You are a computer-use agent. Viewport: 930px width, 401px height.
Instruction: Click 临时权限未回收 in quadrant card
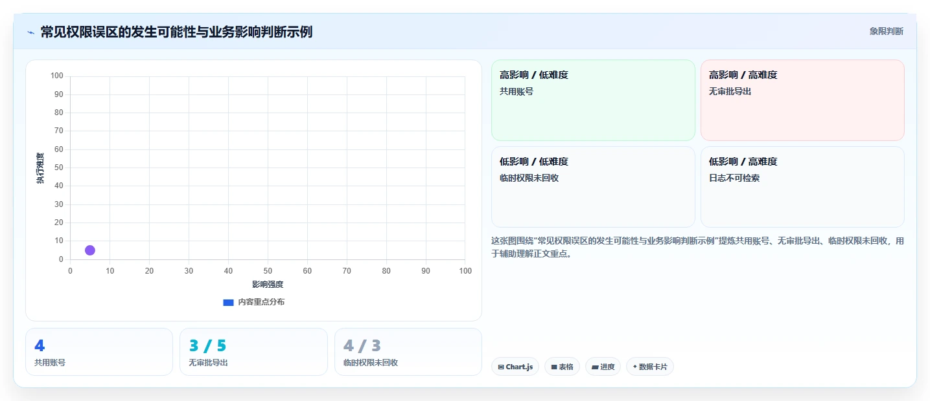tap(529, 179)
